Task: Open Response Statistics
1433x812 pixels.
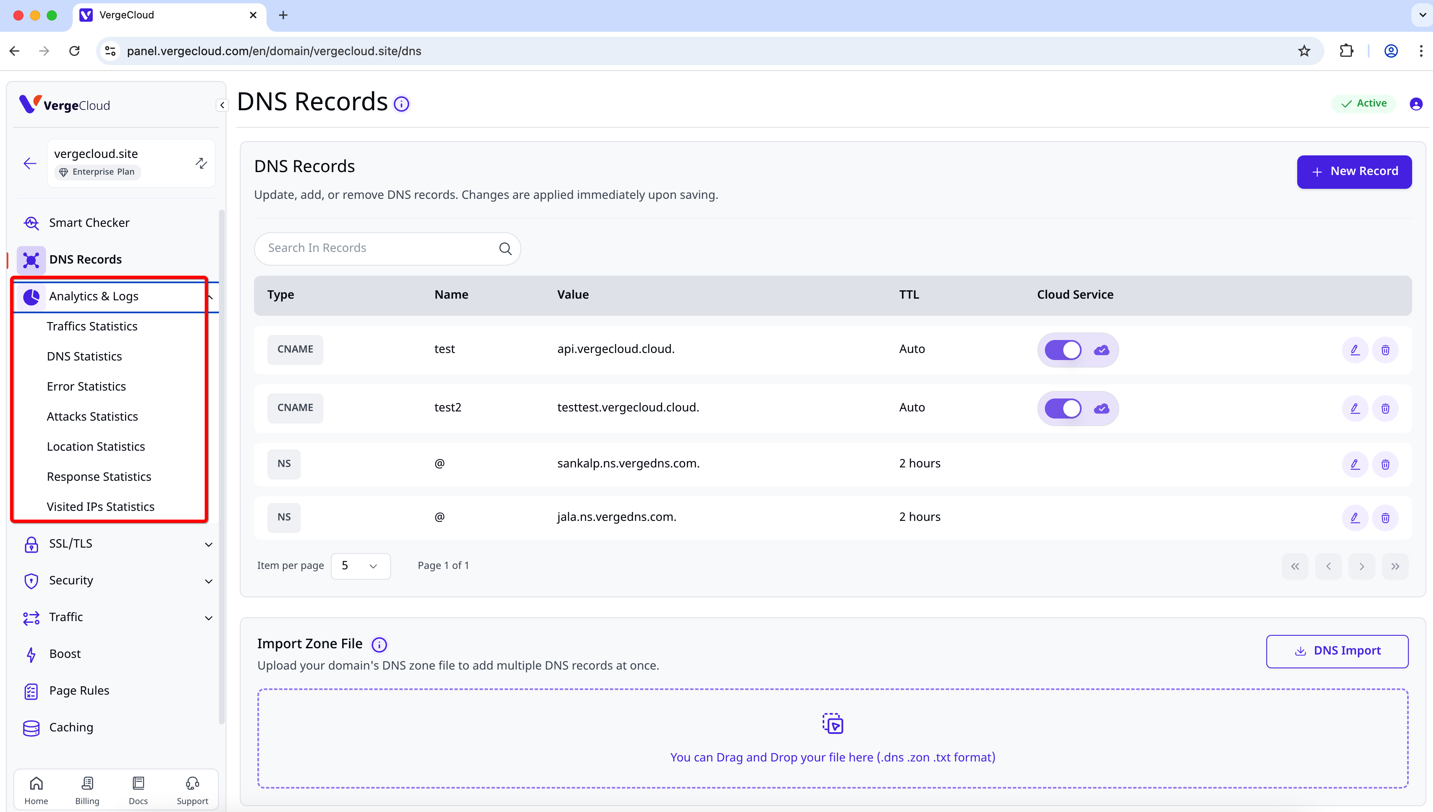Action: click(x=99, y=477)
